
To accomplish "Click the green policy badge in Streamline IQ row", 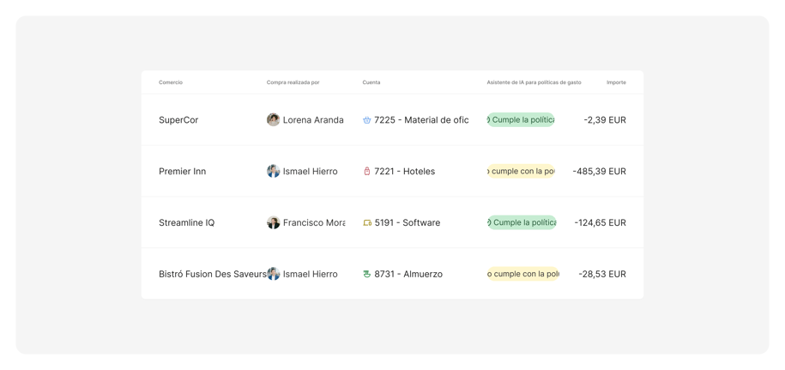I will pos(522,222).
